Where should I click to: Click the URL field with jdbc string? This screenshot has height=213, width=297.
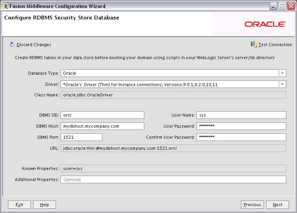pos(173,148)
